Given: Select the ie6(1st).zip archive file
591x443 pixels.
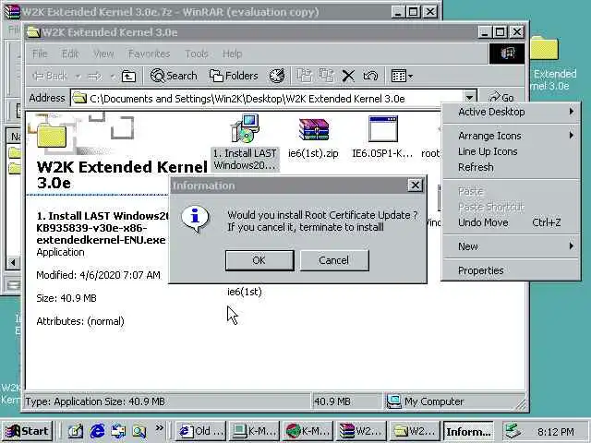Looking at the screenshot, I should [314, 138].
